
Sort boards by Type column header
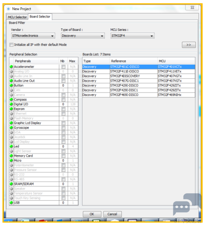(96, 61)
